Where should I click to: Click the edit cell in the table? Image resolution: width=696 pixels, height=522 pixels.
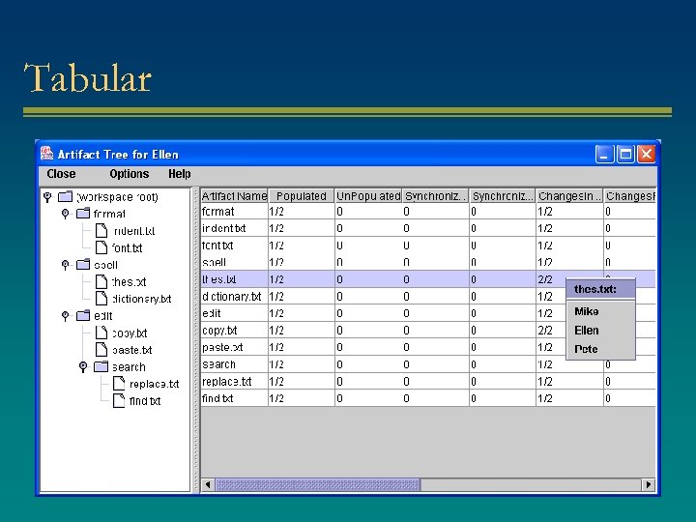pyautogui.click(x=234, y=313)
